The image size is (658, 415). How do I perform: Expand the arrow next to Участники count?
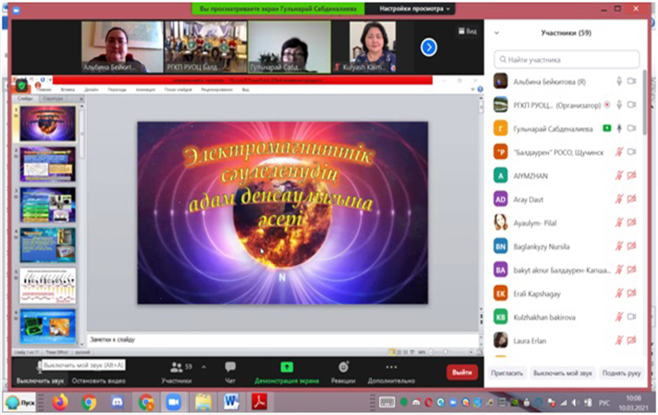pos(204,368)
